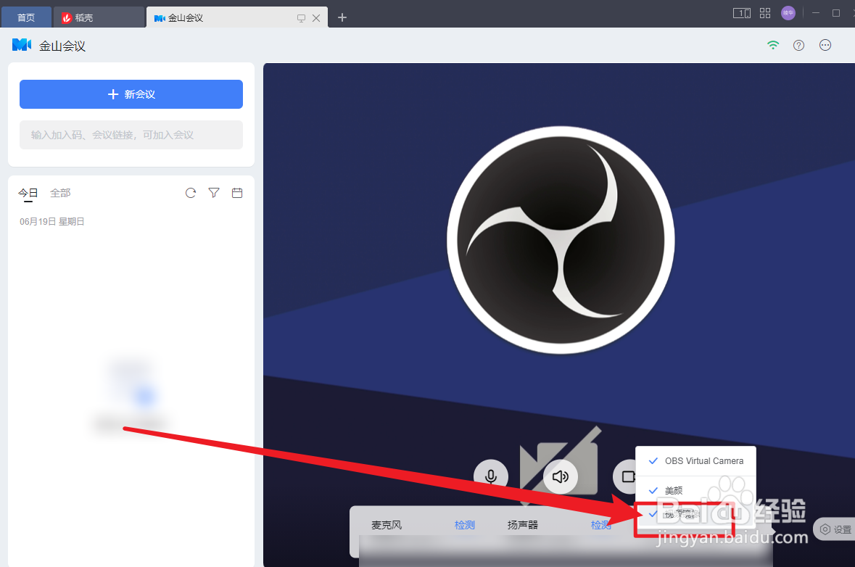The width and height of the screenshot is (855, 567).
Task: Click 检测 next to 扬声器
Action: [x=601, y=525]
